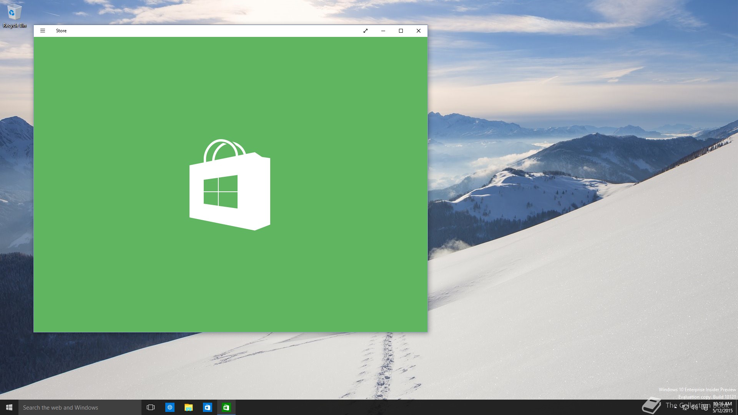Show hidden system tray icons
The width and height of the screenshot is (738, 415).
[x=675, y=407]
